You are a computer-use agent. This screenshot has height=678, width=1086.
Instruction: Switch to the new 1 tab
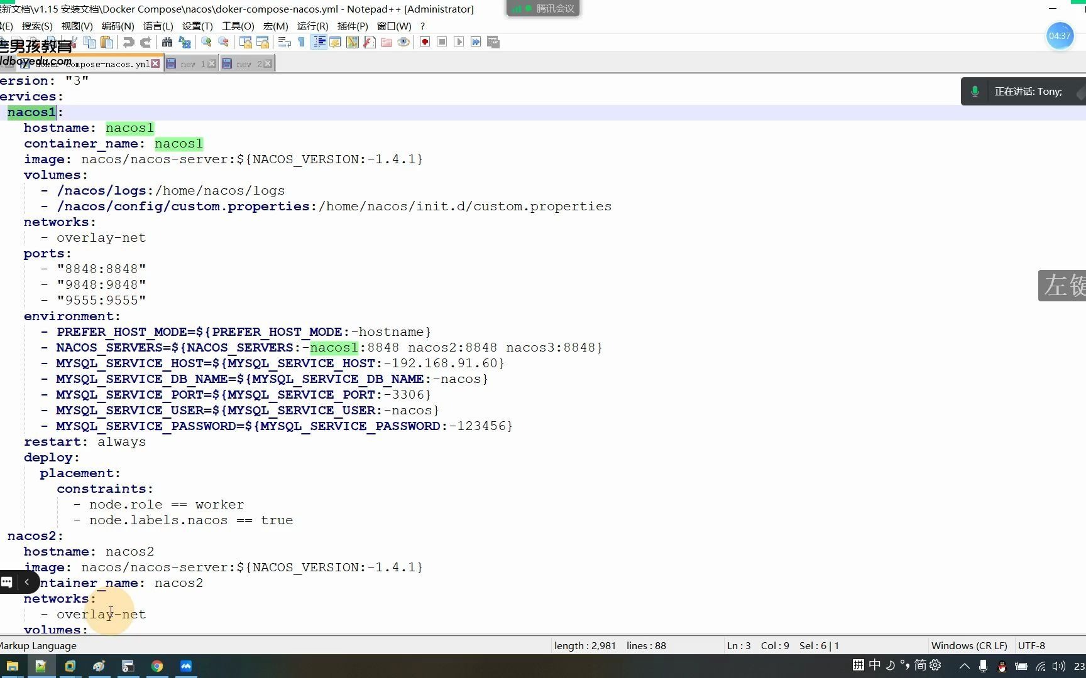tap(191, 63)
